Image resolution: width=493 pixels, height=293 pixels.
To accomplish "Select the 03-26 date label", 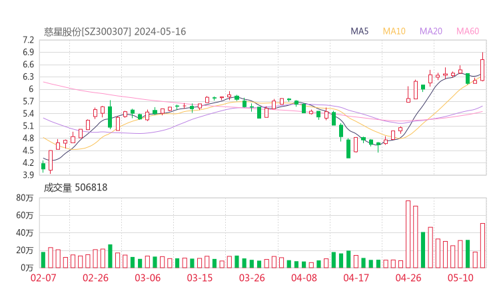I will 252,278.
